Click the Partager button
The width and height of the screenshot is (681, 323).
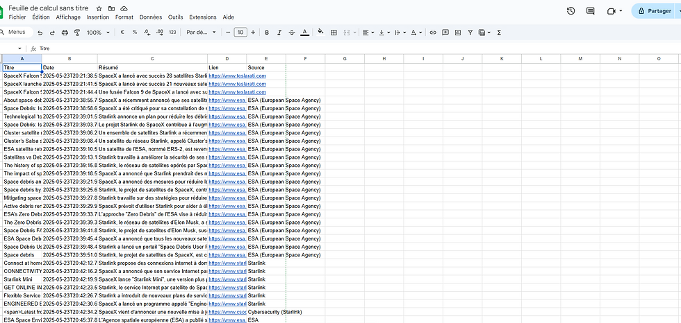coord(654,11)
